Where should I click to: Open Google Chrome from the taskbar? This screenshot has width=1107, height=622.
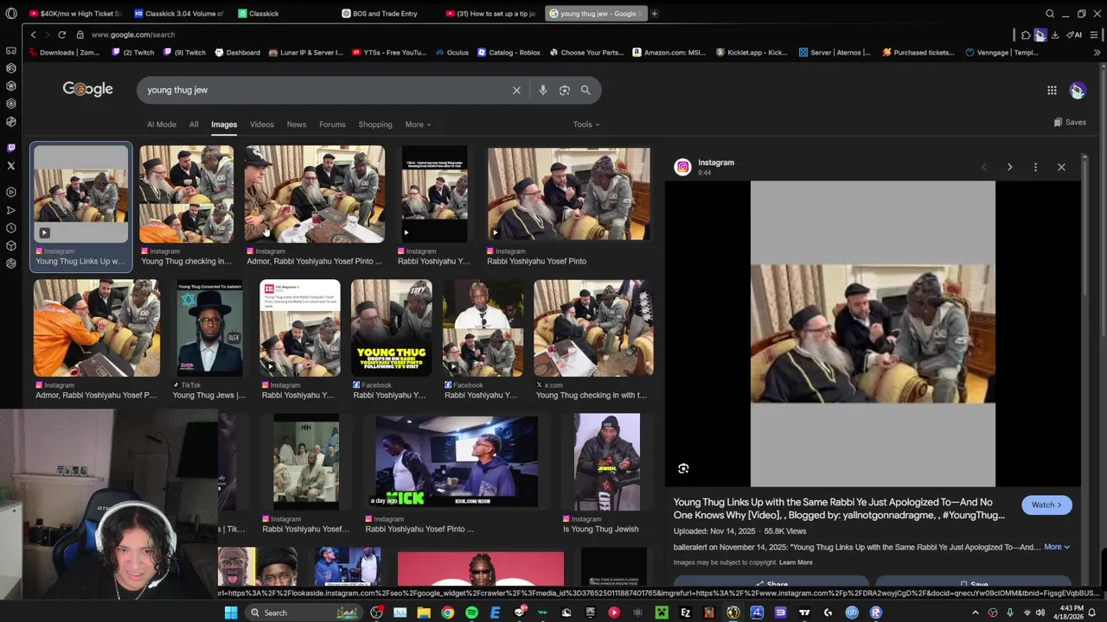coord(447,612)
